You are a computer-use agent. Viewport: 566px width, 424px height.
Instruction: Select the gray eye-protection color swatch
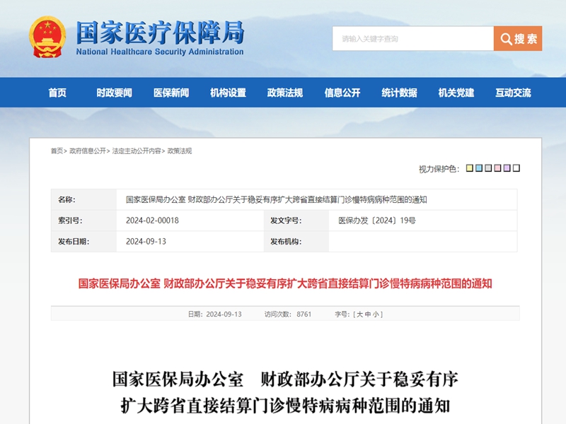(x=487, y=167)
